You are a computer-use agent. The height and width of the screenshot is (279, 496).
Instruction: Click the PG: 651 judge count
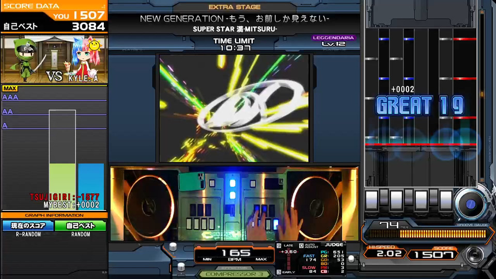332,252
